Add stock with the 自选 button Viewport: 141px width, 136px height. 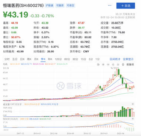[x=126, y=6]
